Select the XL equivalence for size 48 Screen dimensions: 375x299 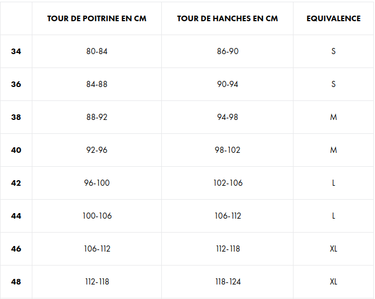click(x=333, y=282)
